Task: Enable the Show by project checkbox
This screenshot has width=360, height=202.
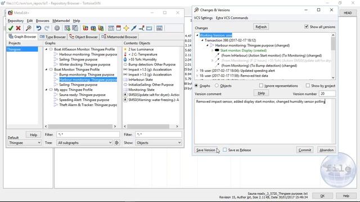Action: coord(308,85)
